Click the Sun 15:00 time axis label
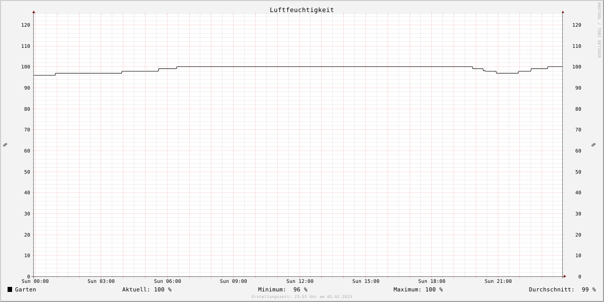Viewport: 604px width, 302px height. click(x=366, y=281)
